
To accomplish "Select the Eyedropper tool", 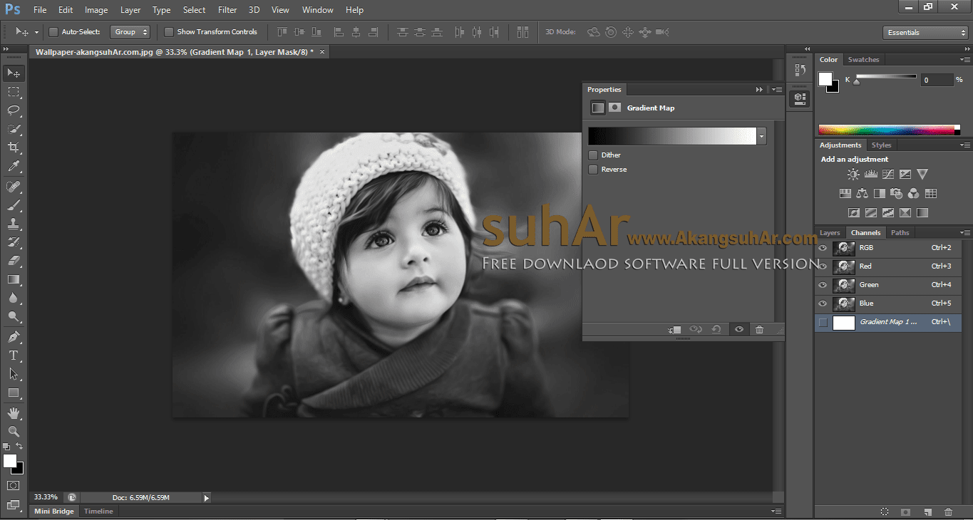I will [14, 167].
